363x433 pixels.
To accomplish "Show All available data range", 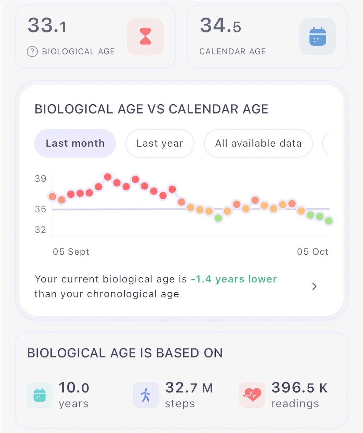I will 258,143.
